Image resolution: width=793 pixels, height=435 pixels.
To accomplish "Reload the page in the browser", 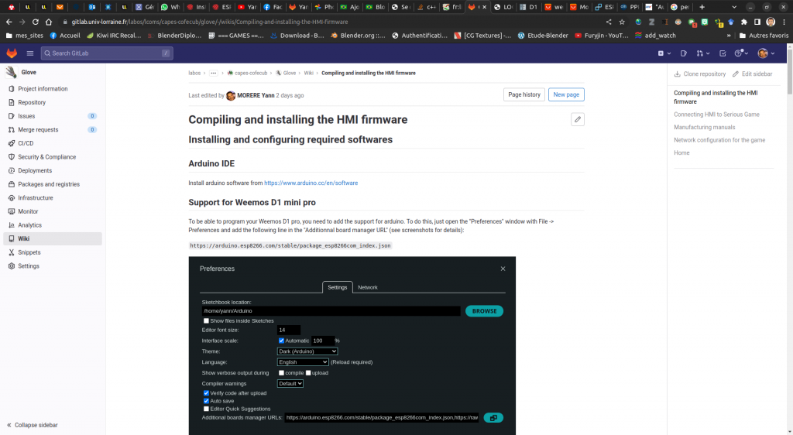I will coord(36,22).
